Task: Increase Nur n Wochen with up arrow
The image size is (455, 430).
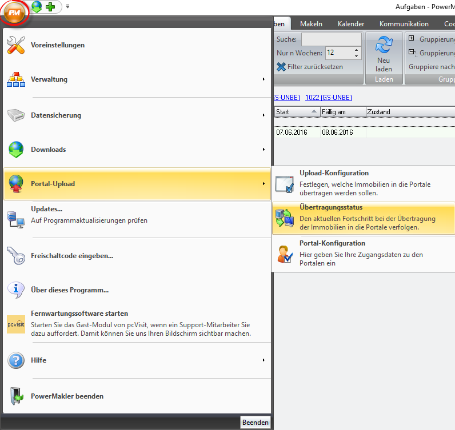Action: (x=356, y=50)
